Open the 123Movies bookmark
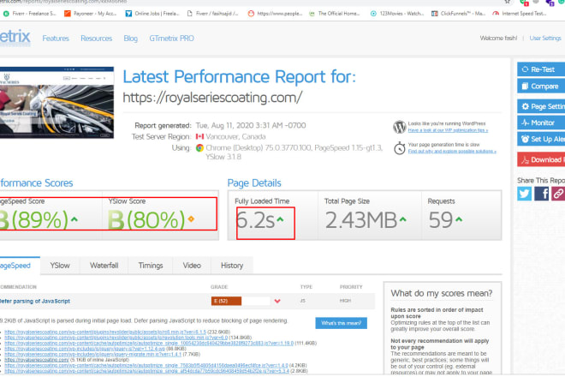 pos(397,14)
